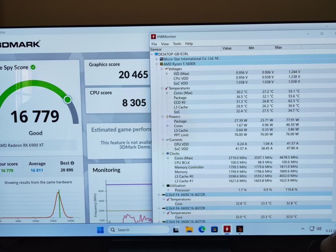336x252 pixels.
Task: Click the green verified checkmark beside Spy Score
Action: (33, 67)
